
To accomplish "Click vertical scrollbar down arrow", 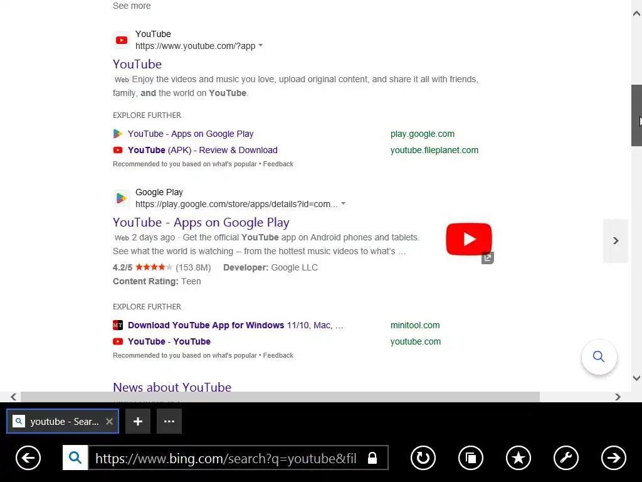I will (x=636, y=378).
